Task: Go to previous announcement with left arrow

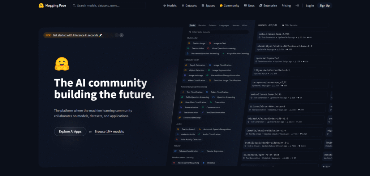Action: pos(117,35)
